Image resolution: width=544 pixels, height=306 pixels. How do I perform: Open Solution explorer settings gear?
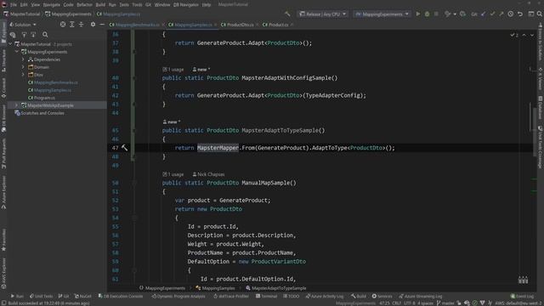(x=93, y=25)
